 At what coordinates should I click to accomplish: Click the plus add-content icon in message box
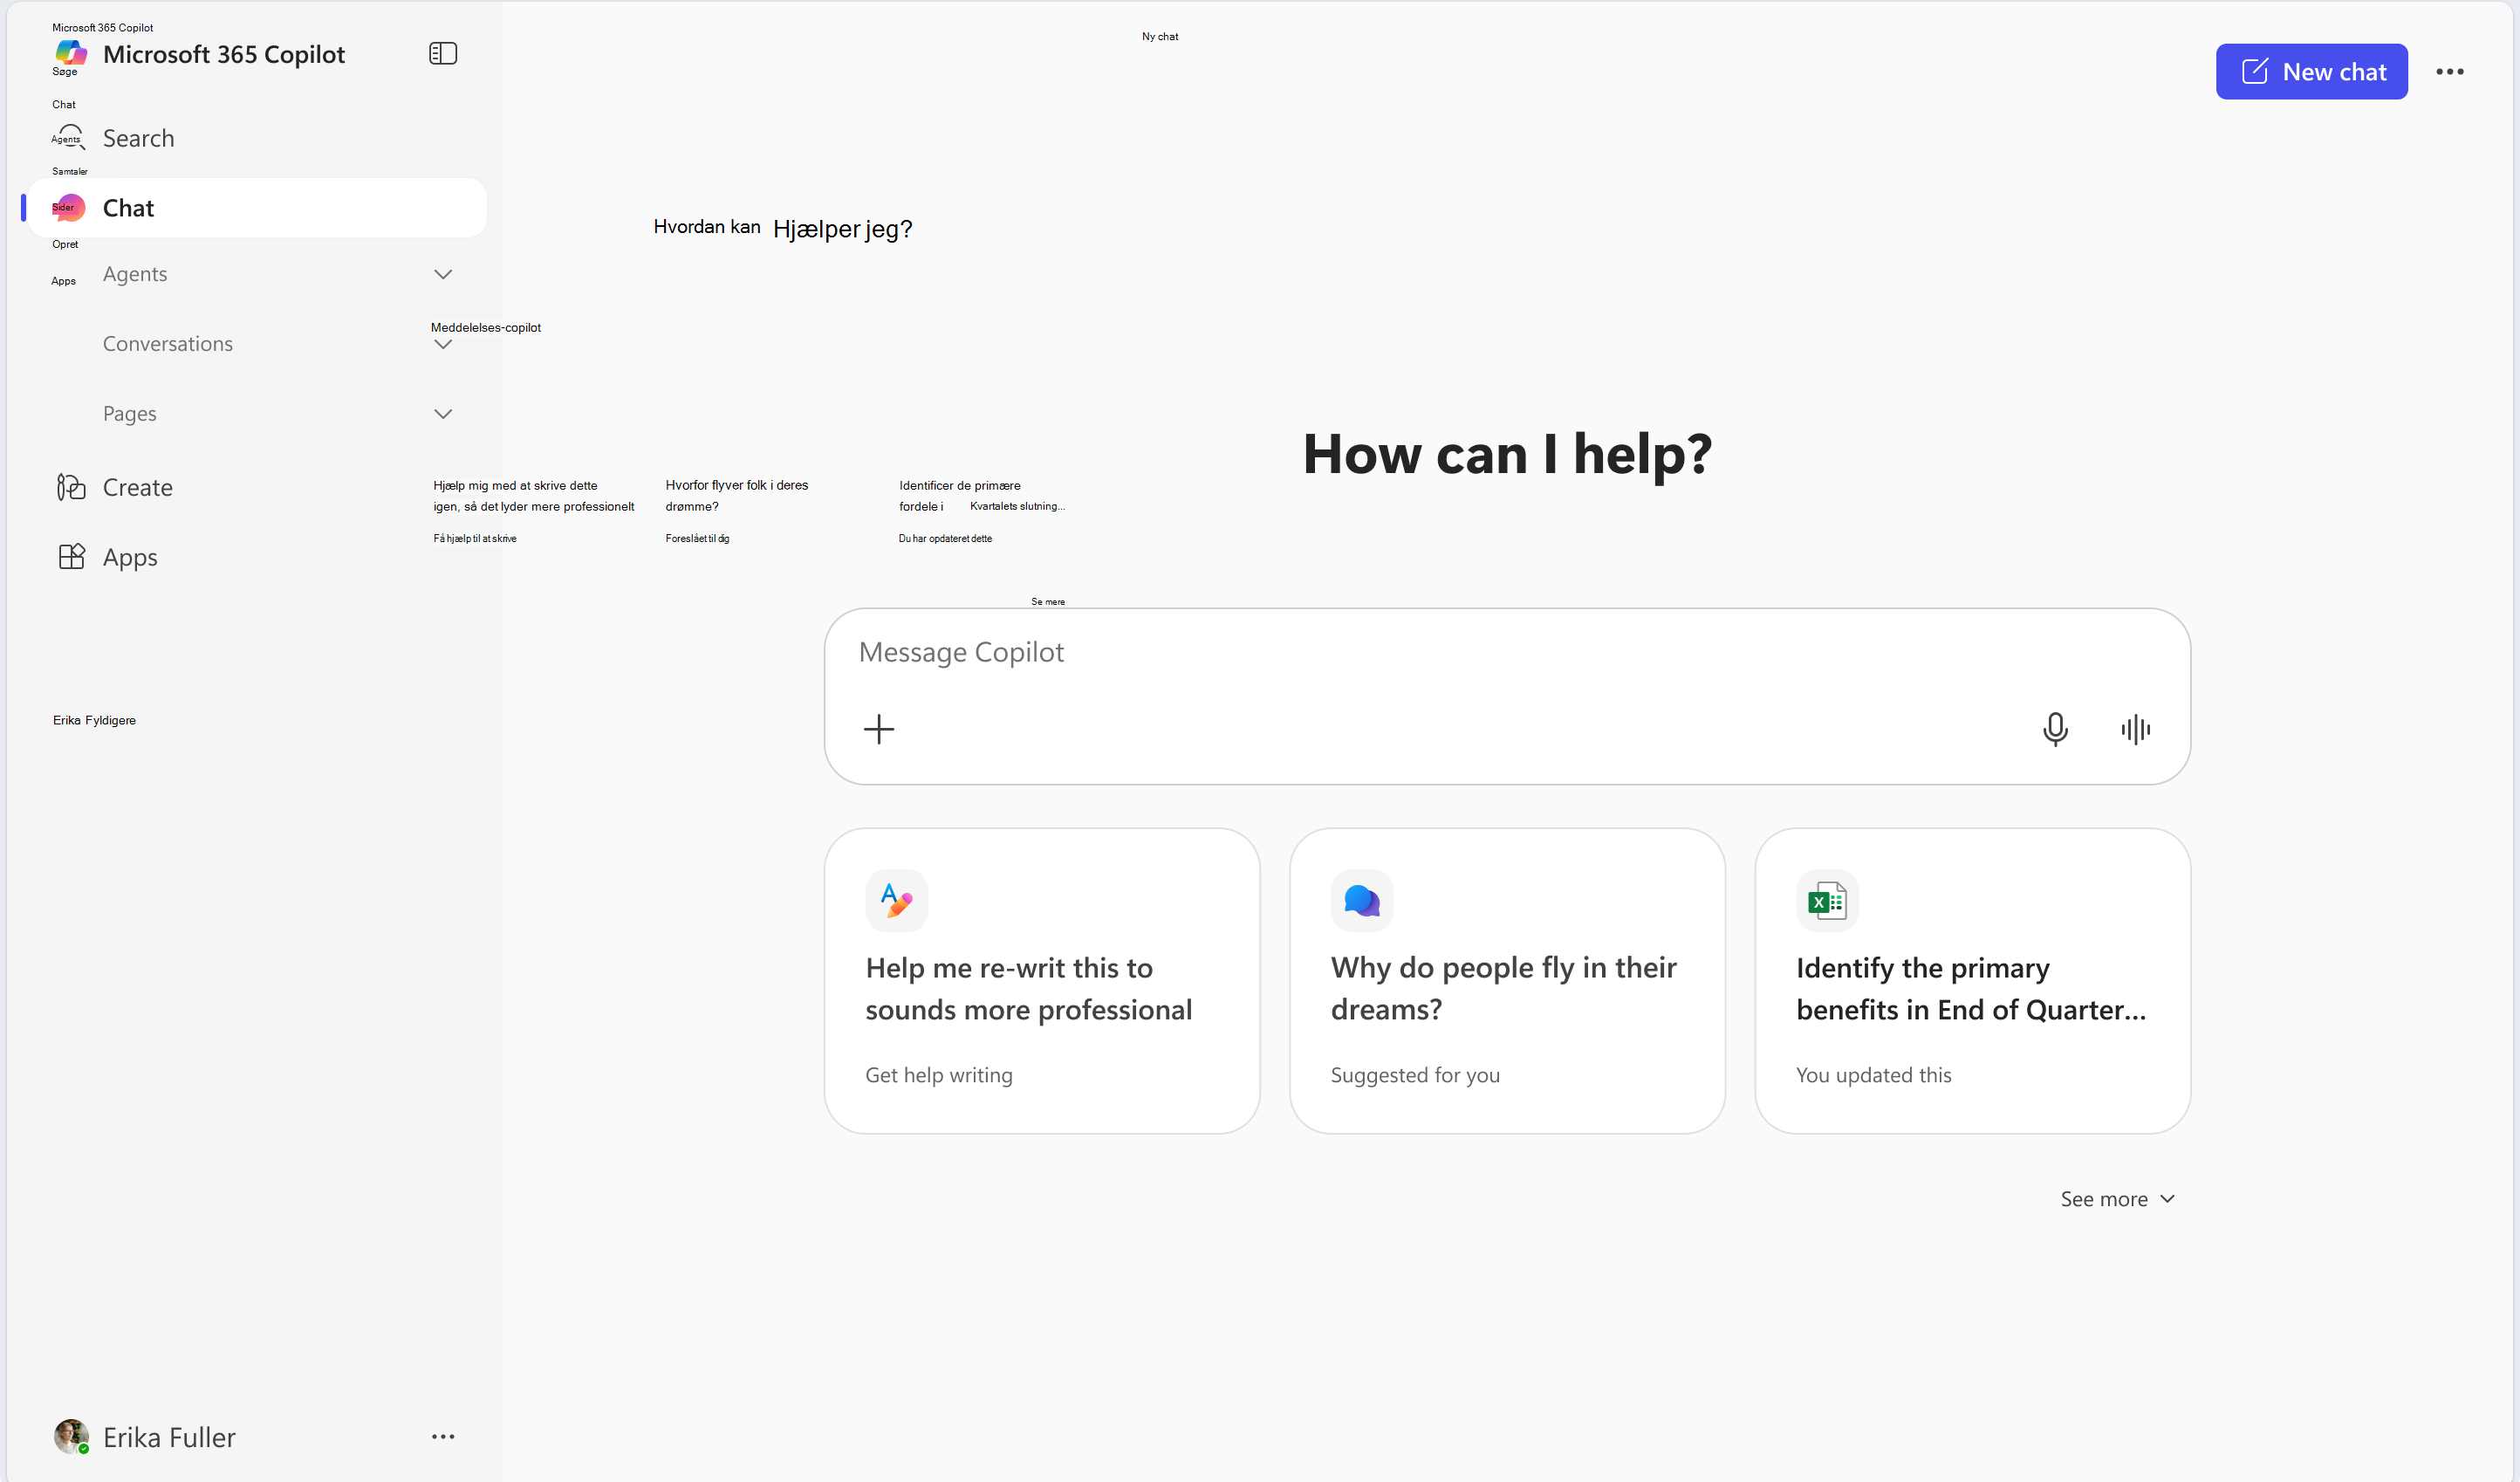[879, 729]
